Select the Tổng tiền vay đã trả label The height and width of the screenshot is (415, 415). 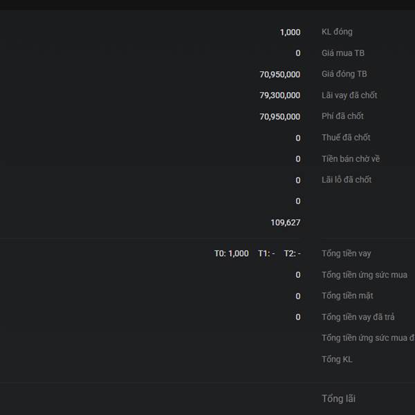[x=358, y=317]
